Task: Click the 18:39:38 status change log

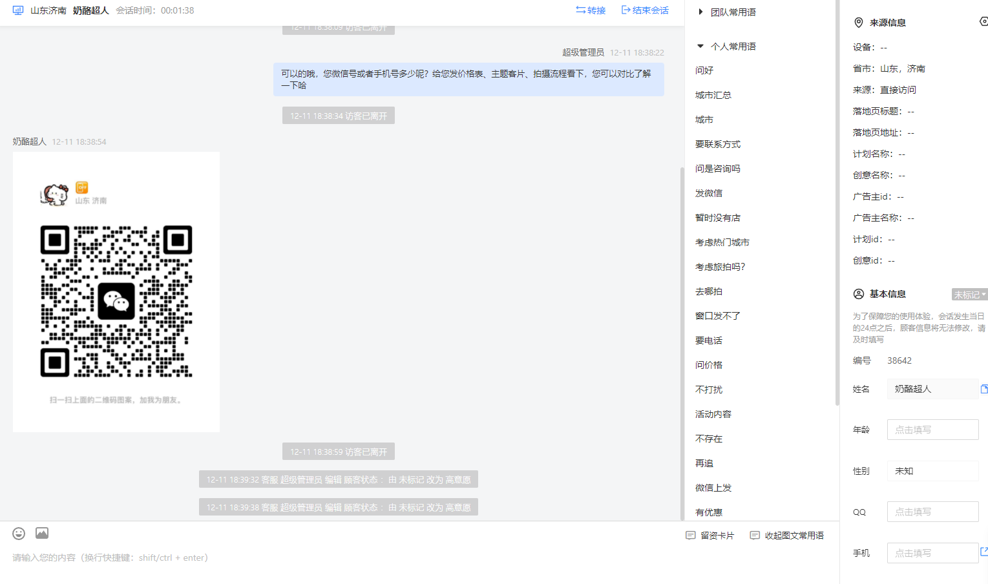Action: (339, 507)
